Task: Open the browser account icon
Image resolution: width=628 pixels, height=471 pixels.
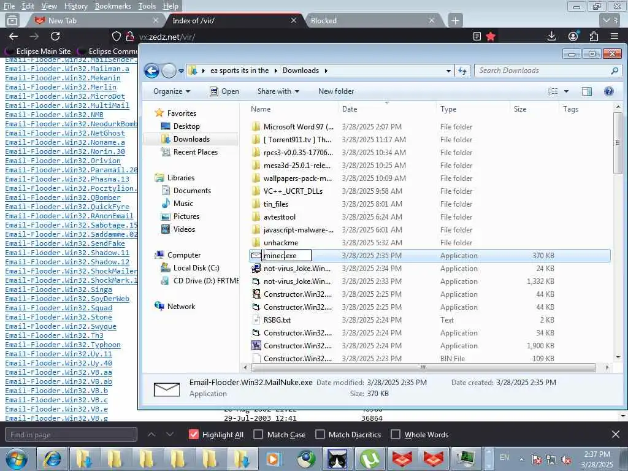Action: click(573, 36)
